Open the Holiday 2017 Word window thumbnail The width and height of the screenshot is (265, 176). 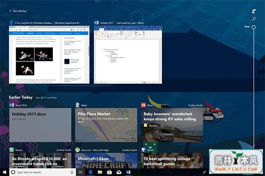(128, 55)
